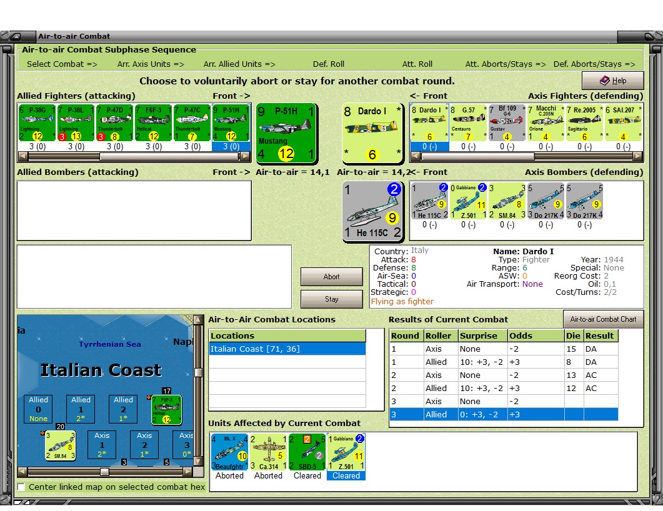
Task: Click Select Combat subphase label
Action: 62,64
